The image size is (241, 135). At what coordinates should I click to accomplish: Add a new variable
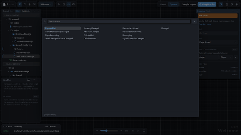(29, 80)
